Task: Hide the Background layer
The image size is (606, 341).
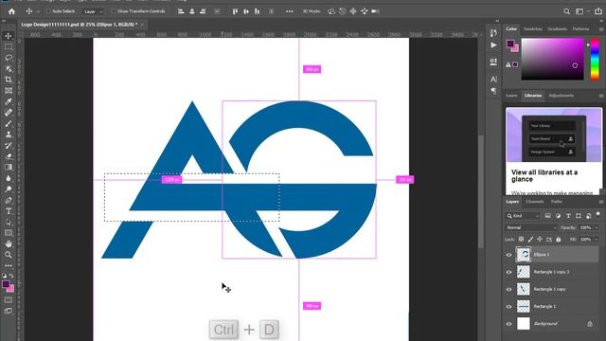Action: point(508,324)
